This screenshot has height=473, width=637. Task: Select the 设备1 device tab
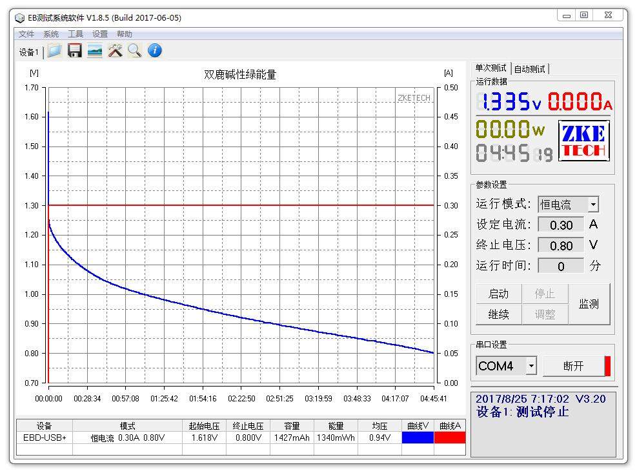coord(28,52)
